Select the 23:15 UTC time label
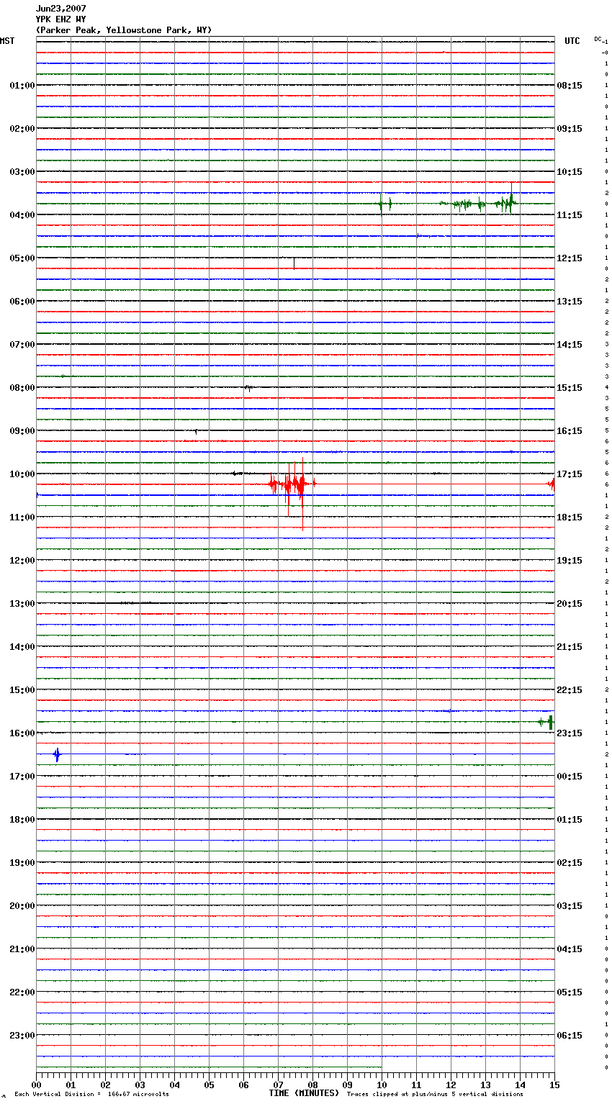612x1104 pixels. (570, 733)
